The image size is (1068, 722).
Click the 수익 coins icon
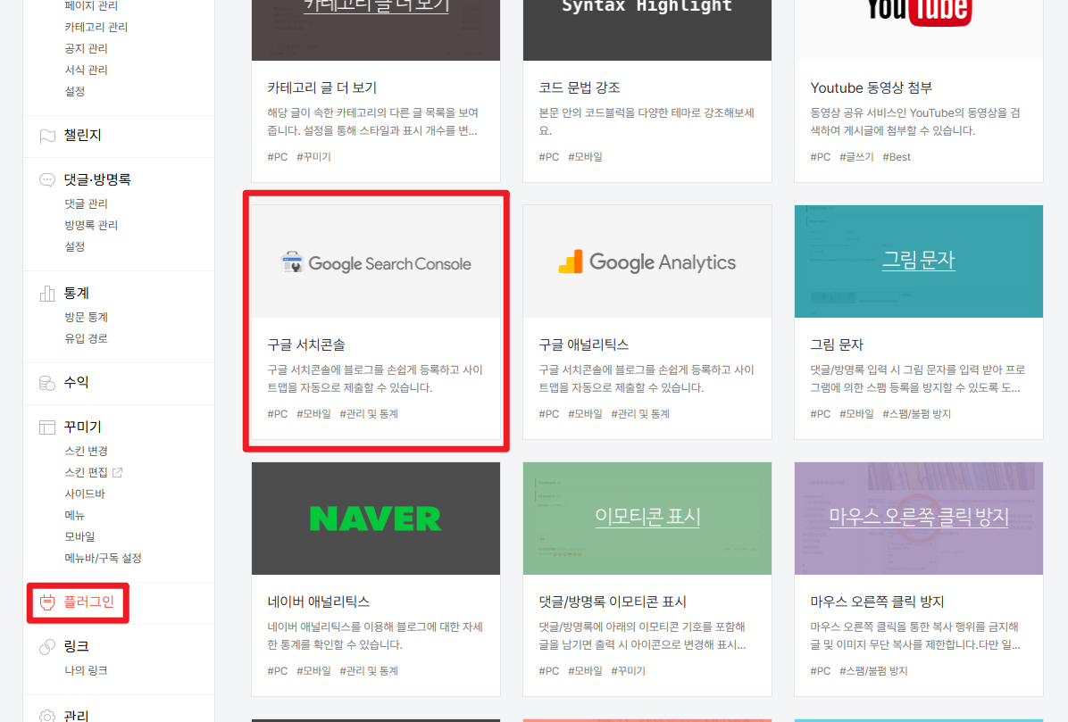click(47, 383)
